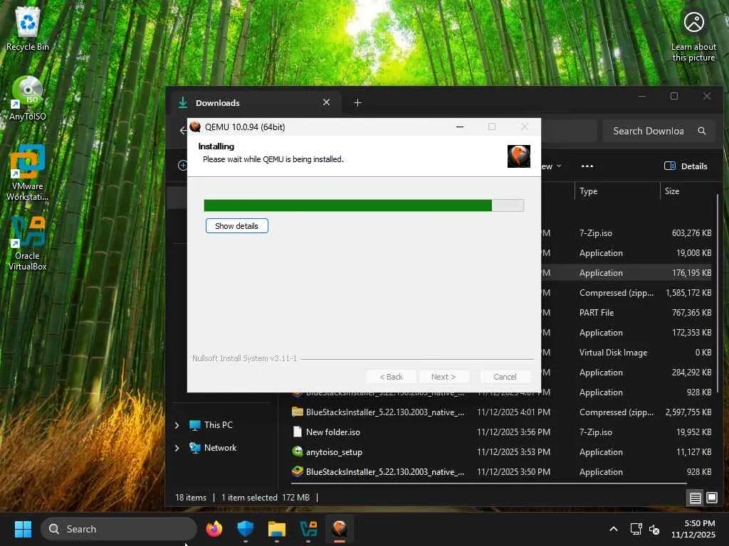Screen dimensions: 729x546
Task: Open File Explorer from the taskbar
Action: point(277,529)
